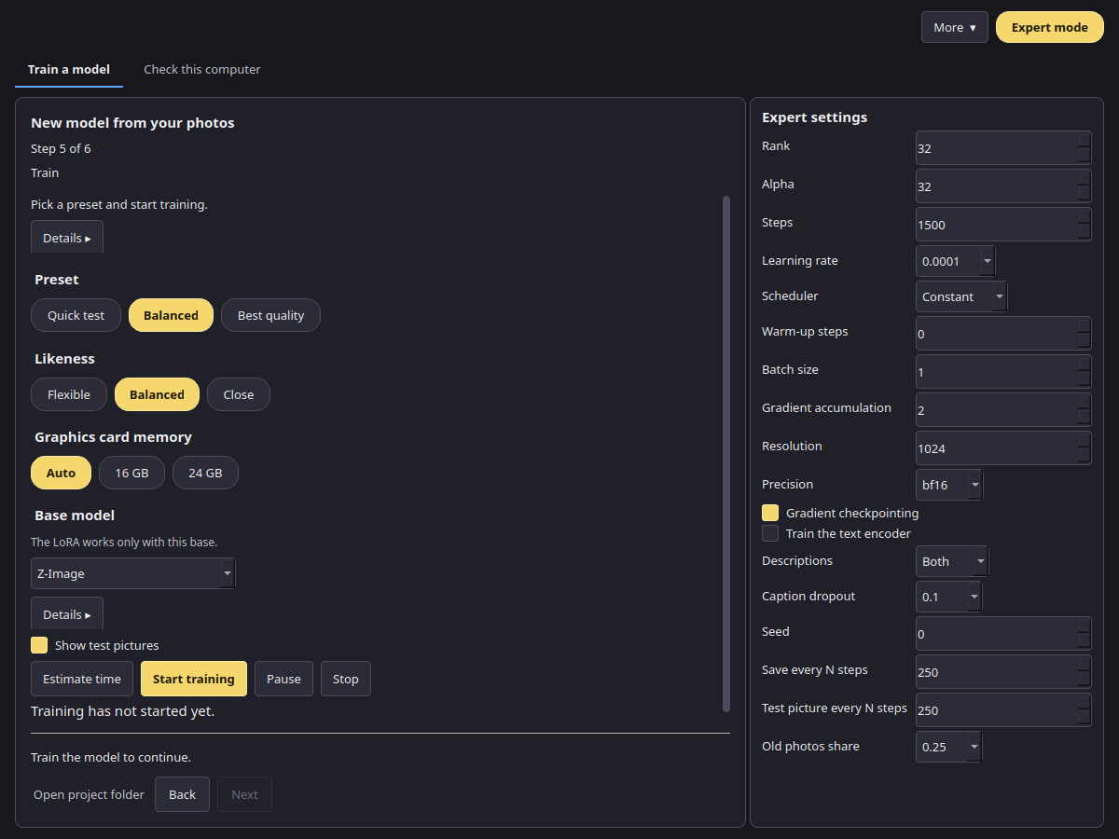This screenshot has height=839, width=1119.
Task: Switch to Train a model tab
Action: click(x=69, y=70)
